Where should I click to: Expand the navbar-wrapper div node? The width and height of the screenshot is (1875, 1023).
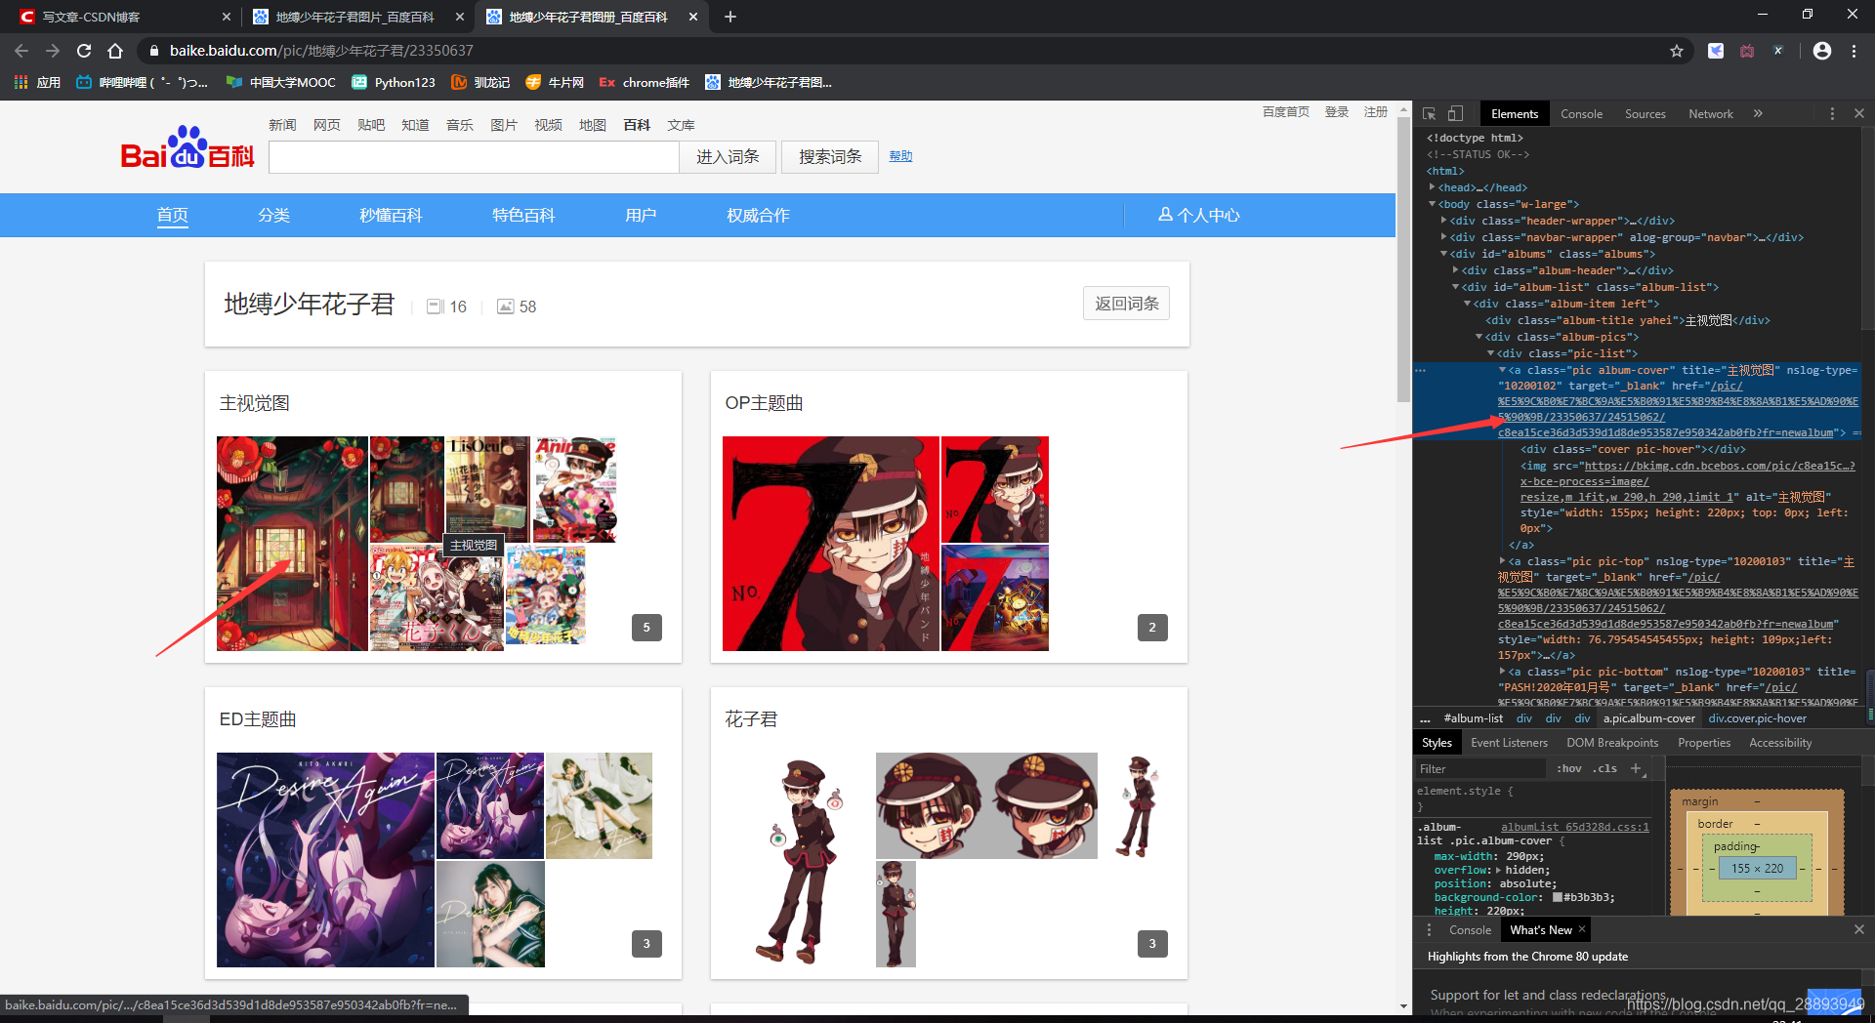point(1444,237)
